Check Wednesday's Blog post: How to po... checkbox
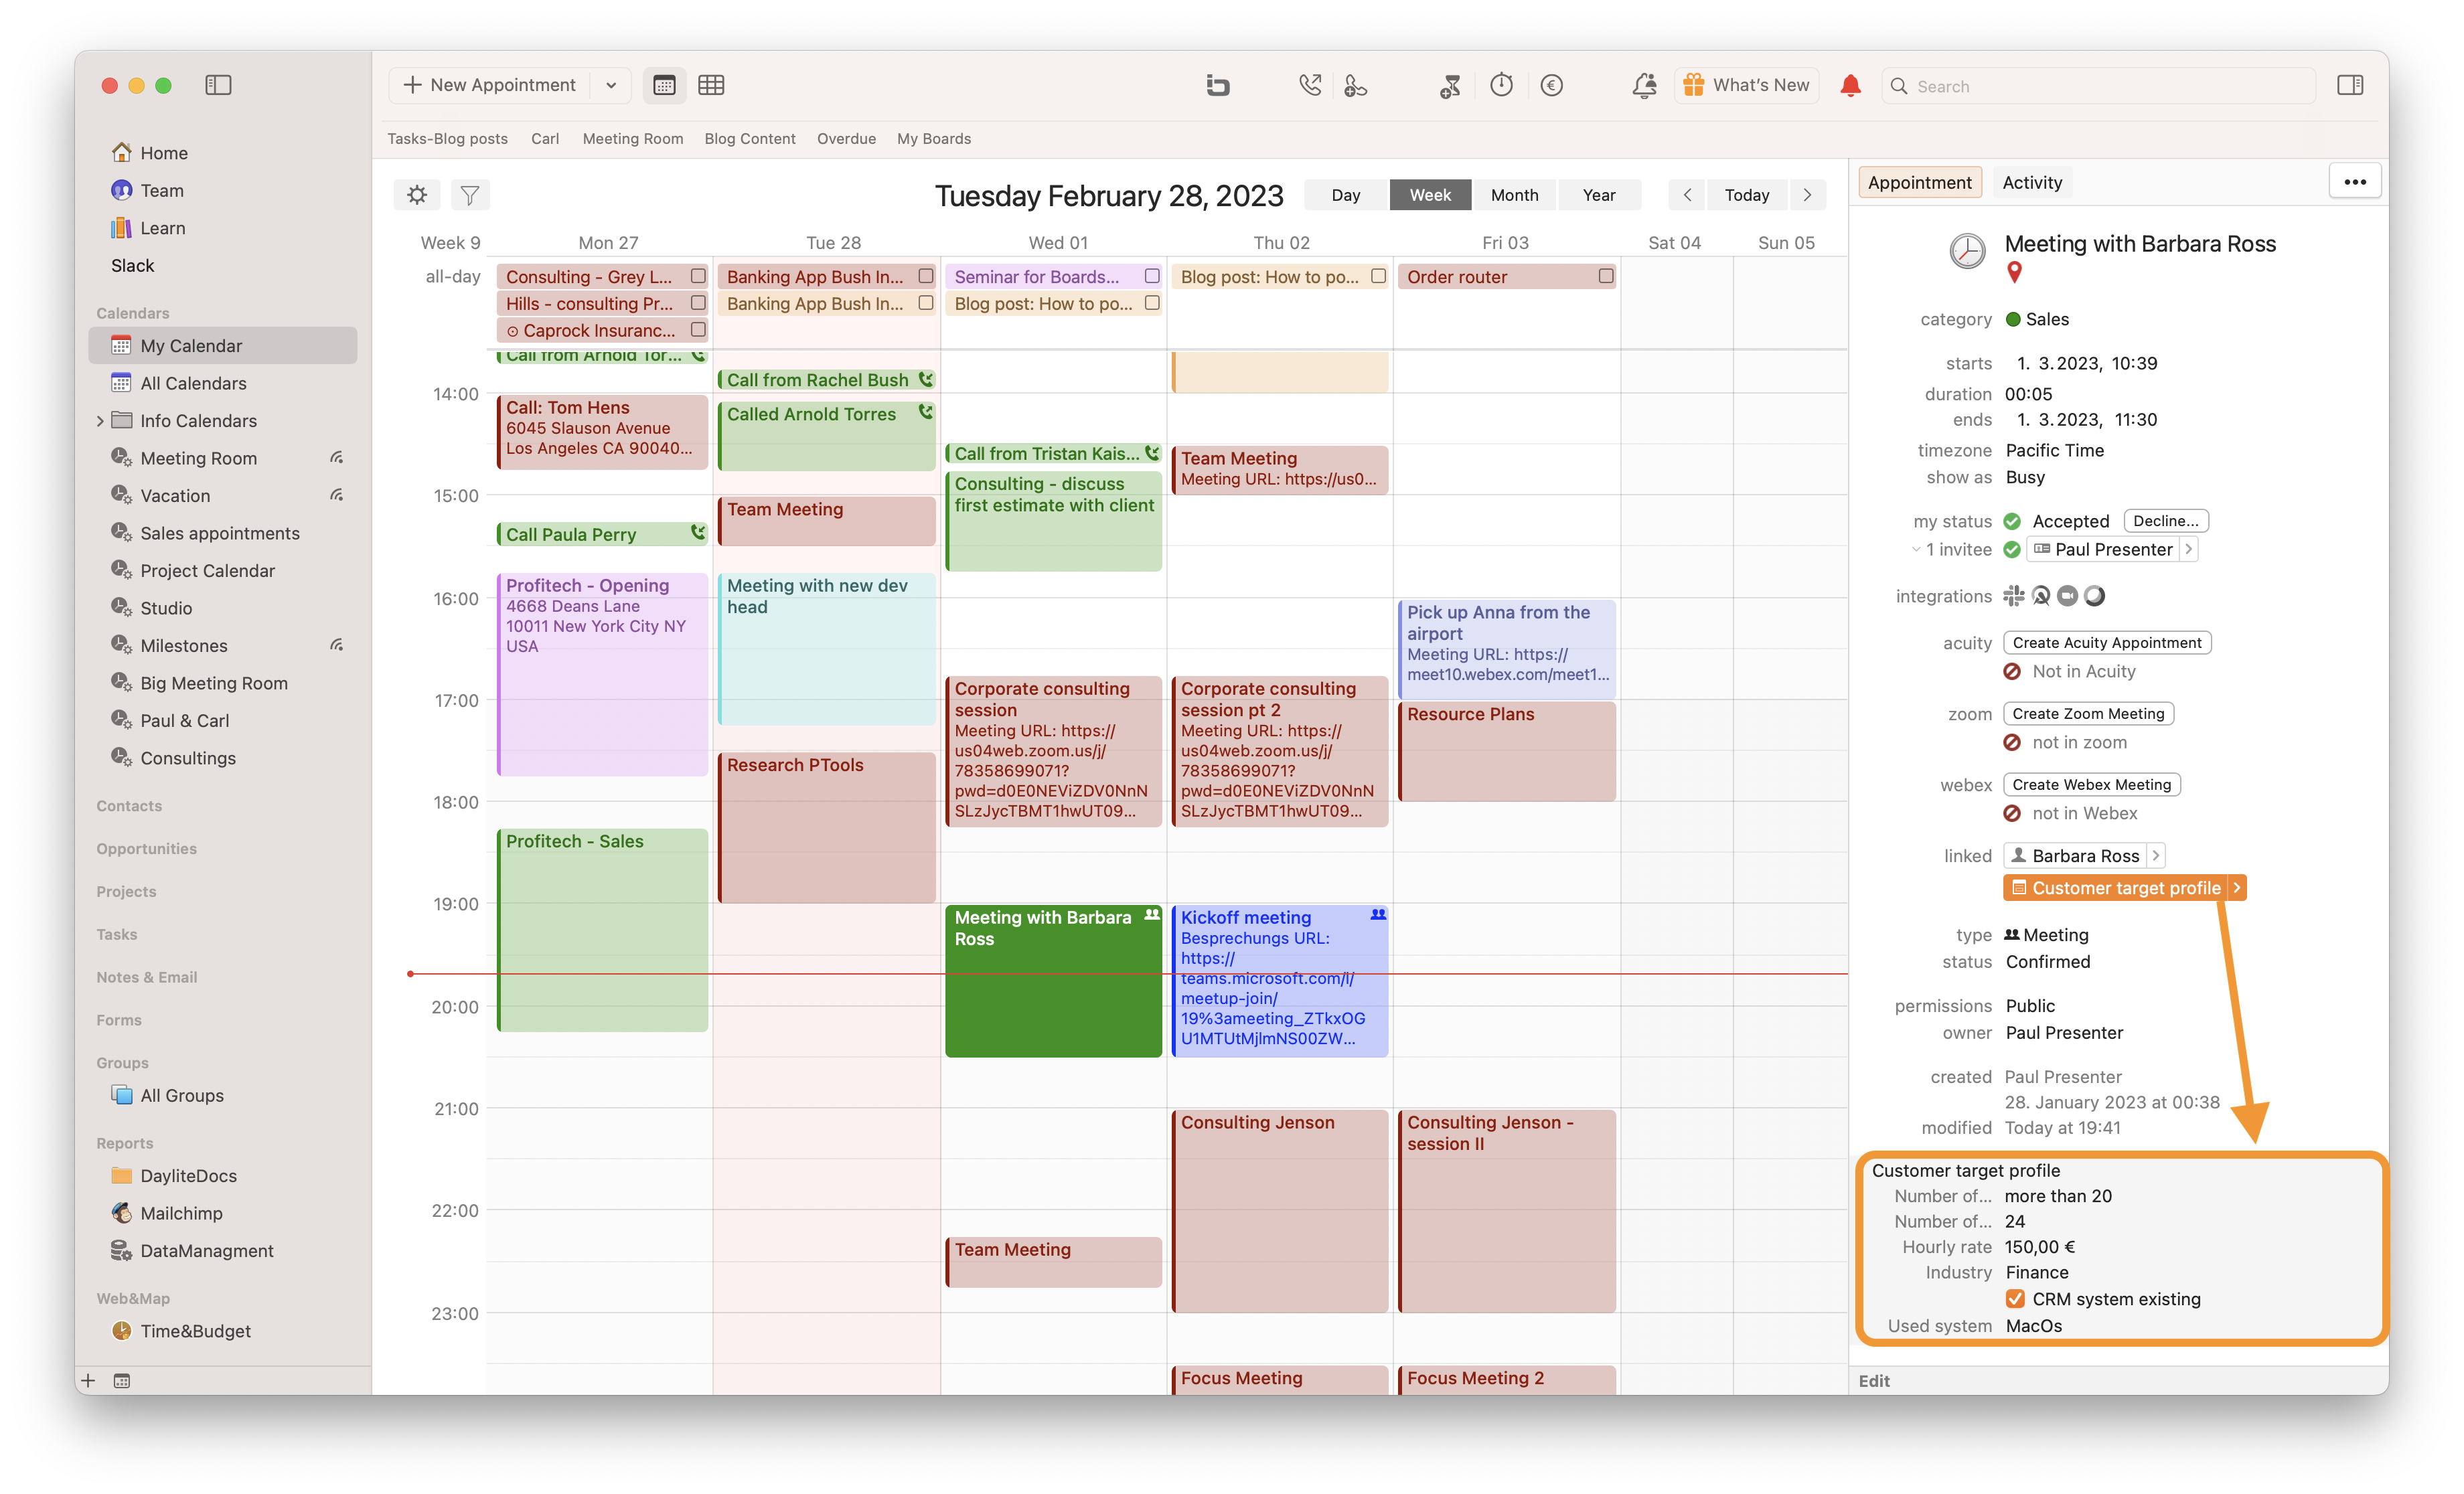 pyautogui.click(x=1151, y=302)
